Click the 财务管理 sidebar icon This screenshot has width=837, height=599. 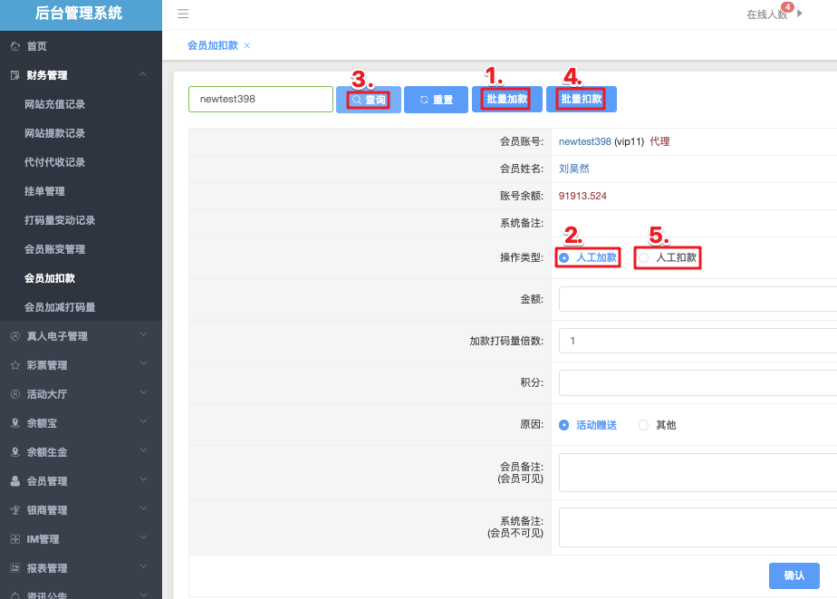[14, 75]
